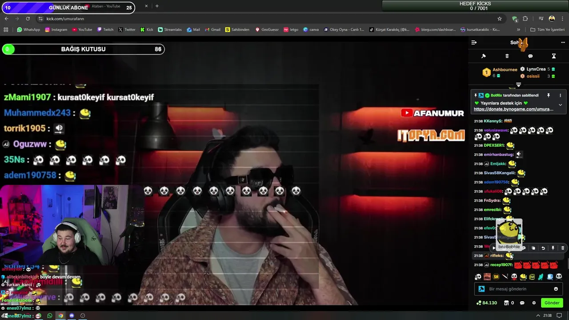569x320 pixels.
Task: Open donate.bynogame.com link
Action: (x=513, y=109)
